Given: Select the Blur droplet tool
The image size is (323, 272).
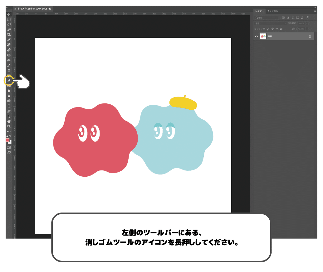Looking at the screenshot, I should click(9, 91).
